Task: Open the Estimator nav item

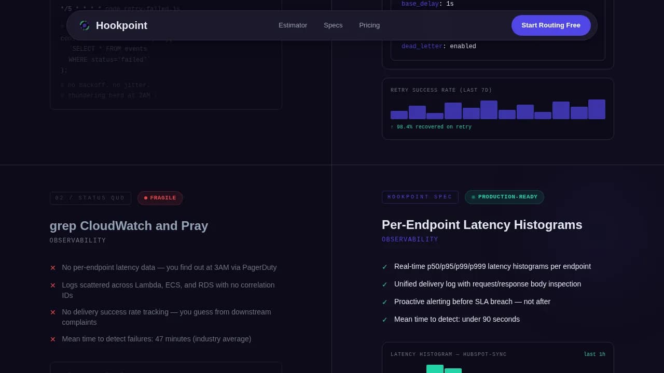Action: coord(293,25)
